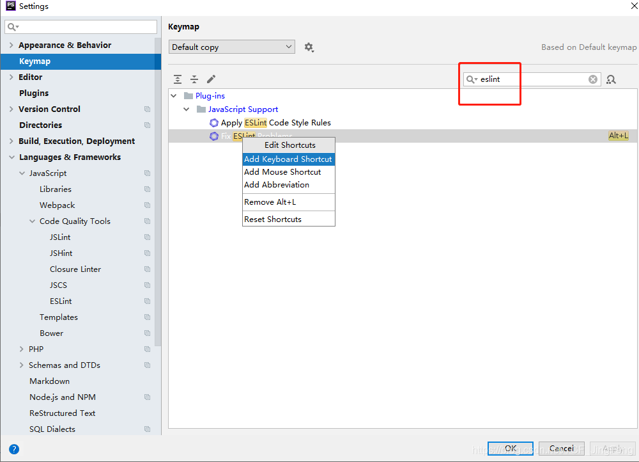Image resolution: width=639 pixels, height=462 pixels.
Task: Choose Add Keyboard Shortcut from context menu
Action: 288,158
